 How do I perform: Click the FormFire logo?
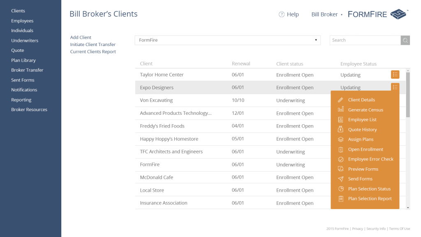pos(378,14)
